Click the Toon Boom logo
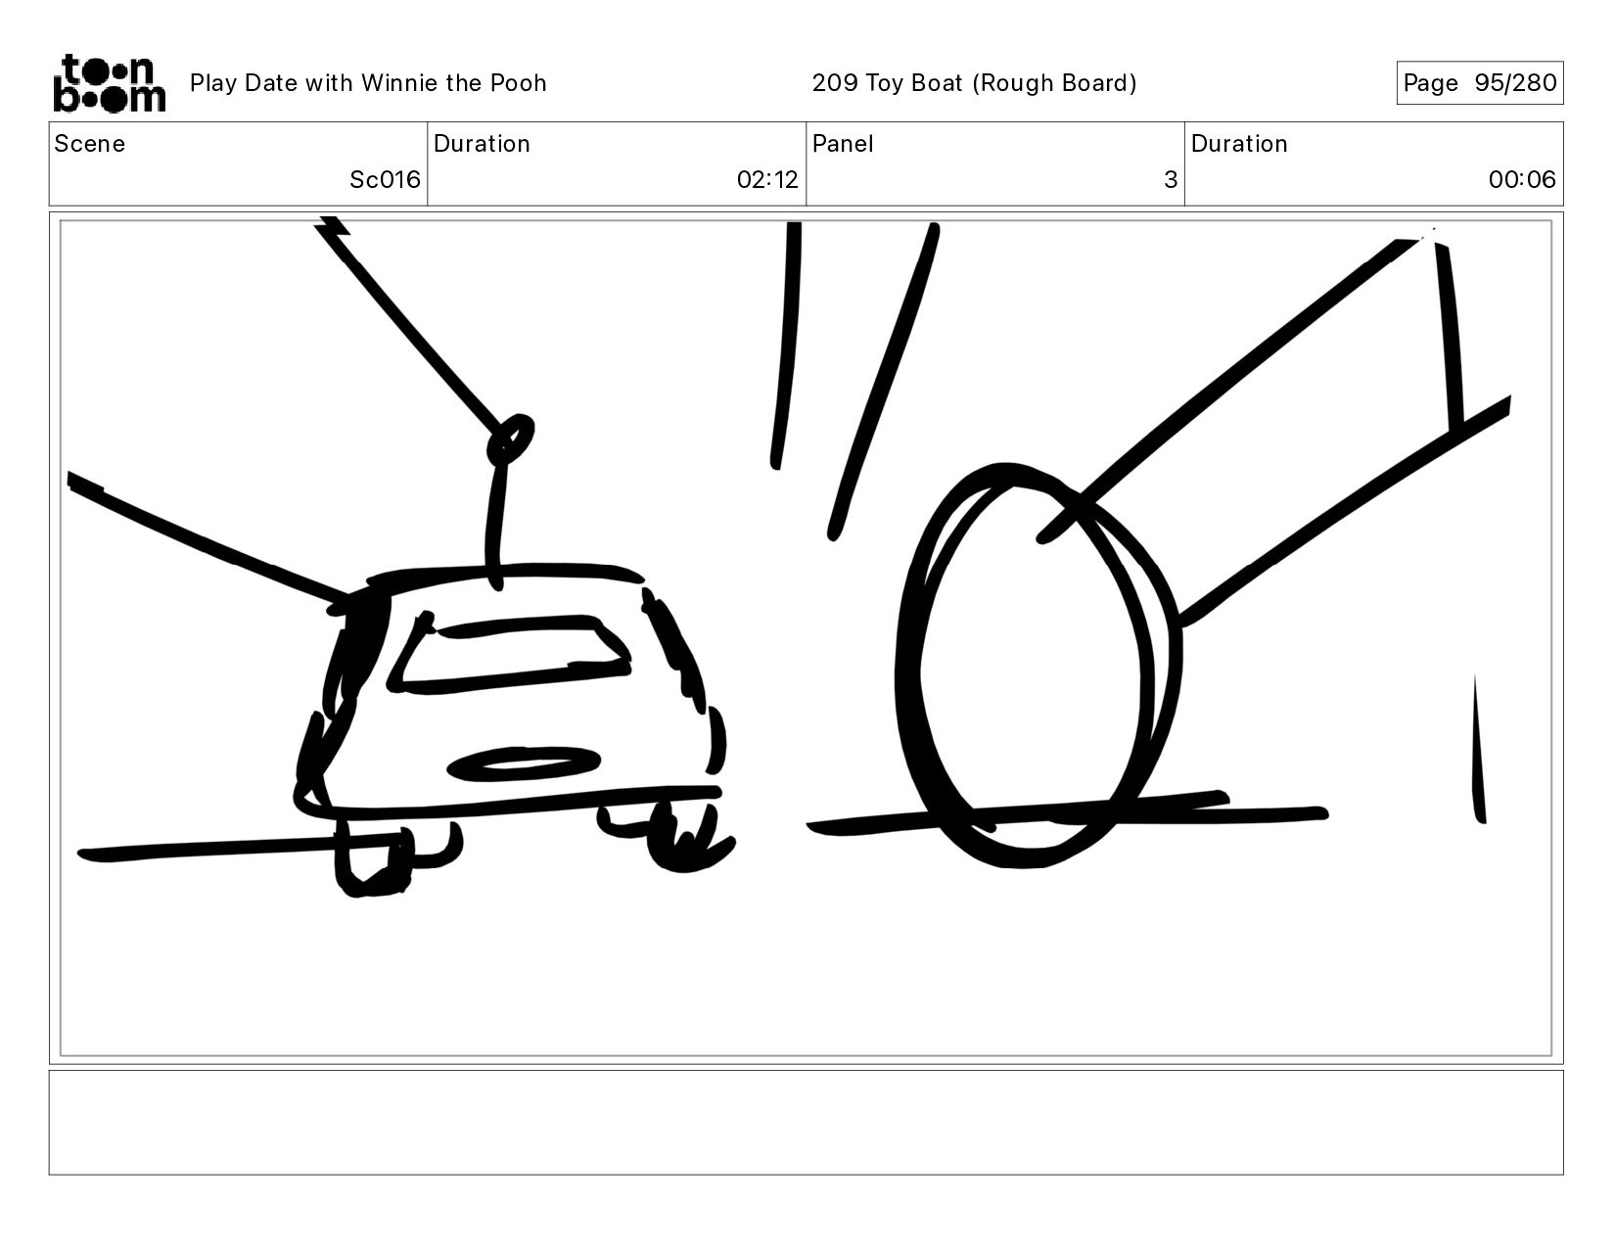 point(109,83)
